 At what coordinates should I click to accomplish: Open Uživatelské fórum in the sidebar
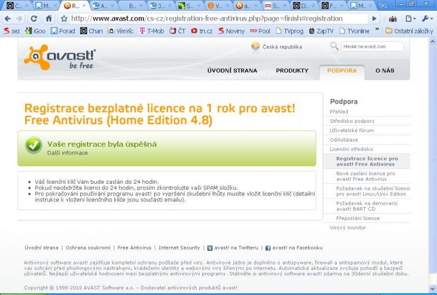point(351,130)
